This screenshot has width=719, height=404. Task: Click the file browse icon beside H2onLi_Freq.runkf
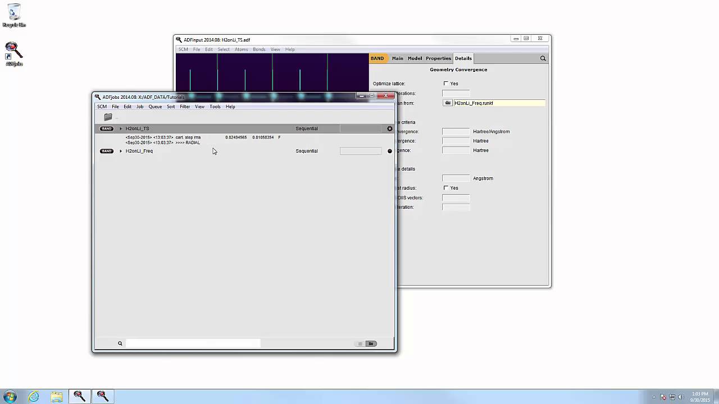click(x=448, y=103)
